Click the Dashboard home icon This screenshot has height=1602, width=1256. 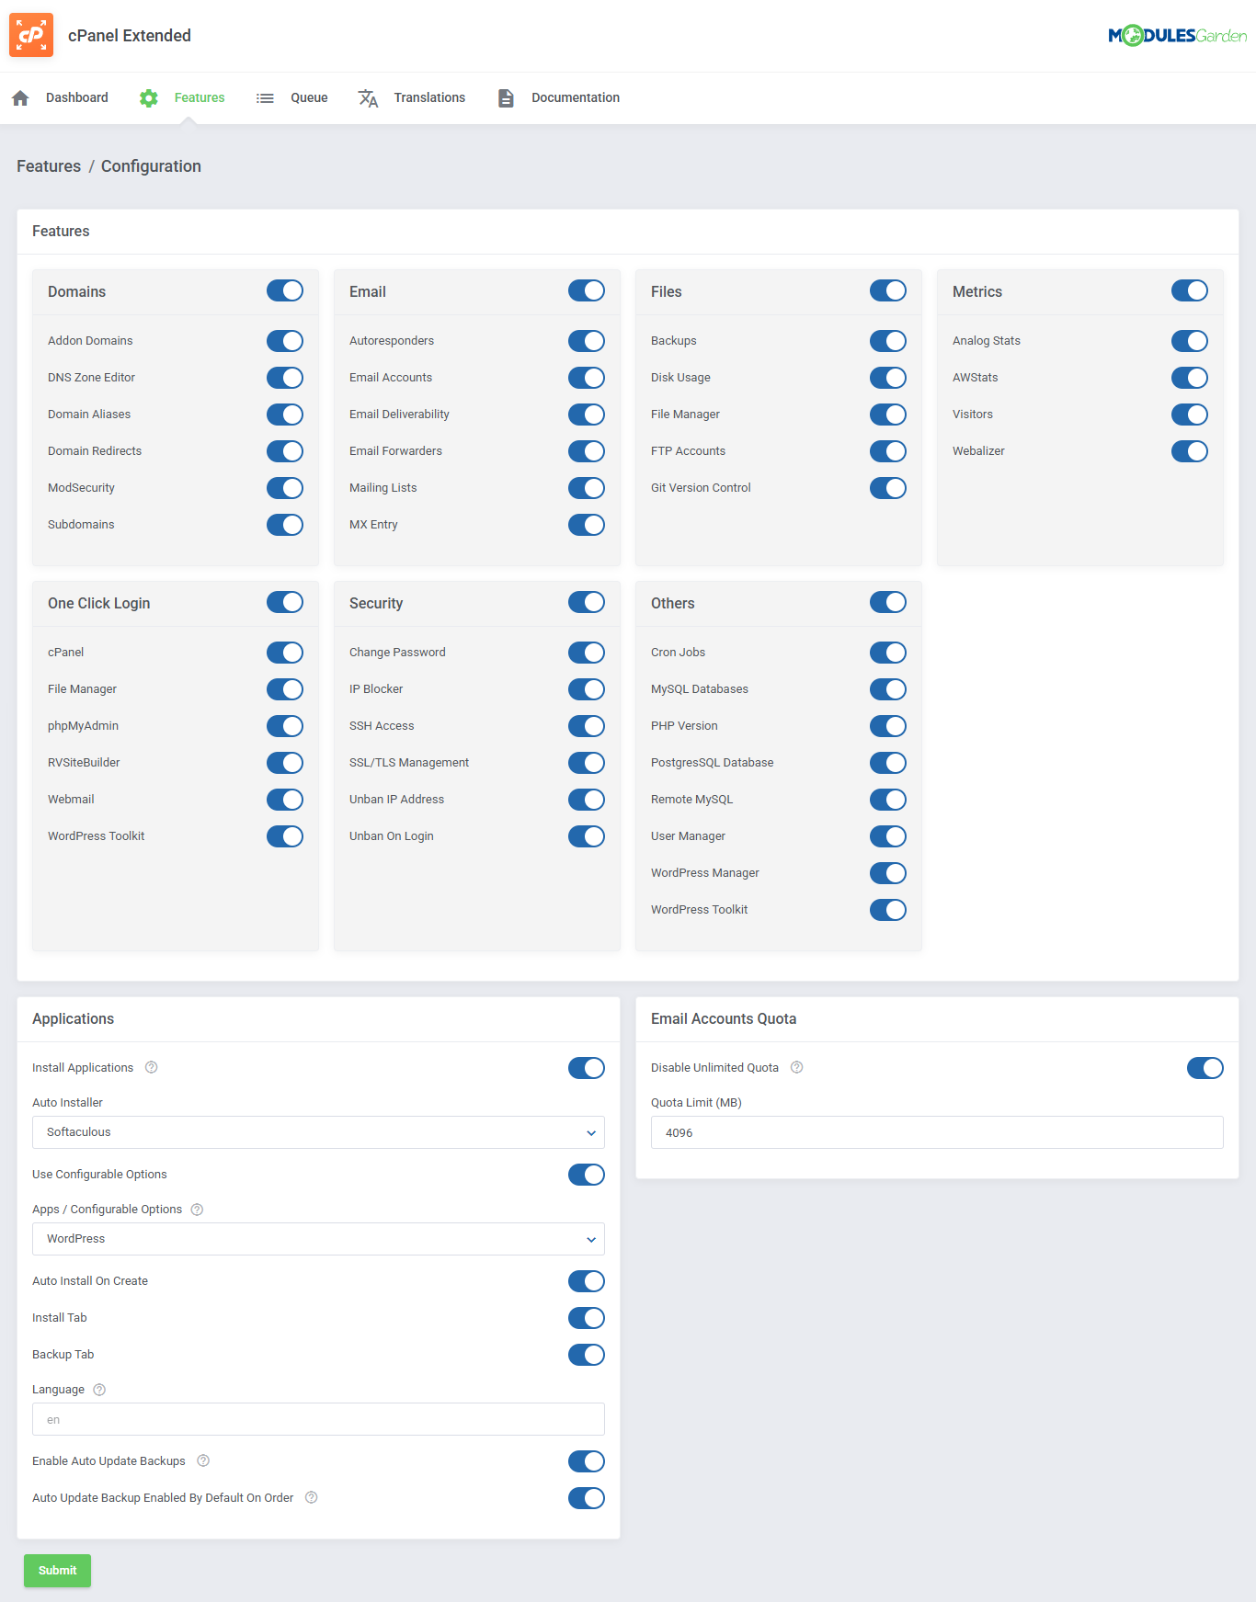(x=20, y=98)
